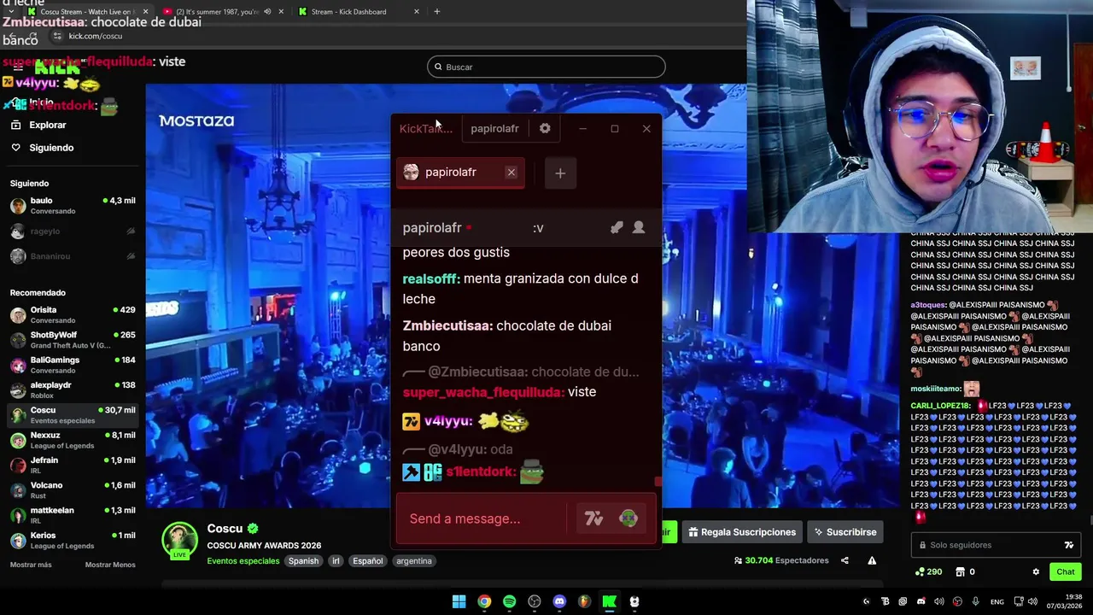The image size is (1093, 615).
Task: Click papirolafr in KickTalk title bar
Action: click(494, 128)
